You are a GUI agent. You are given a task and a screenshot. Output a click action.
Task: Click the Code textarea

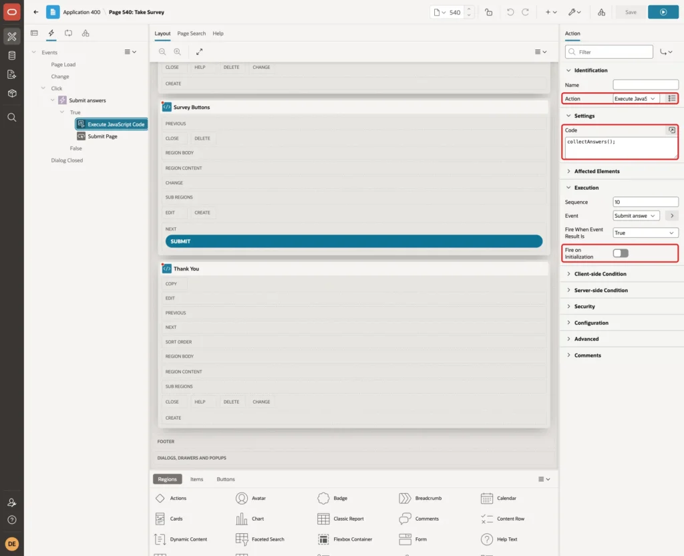coord(621,148)
